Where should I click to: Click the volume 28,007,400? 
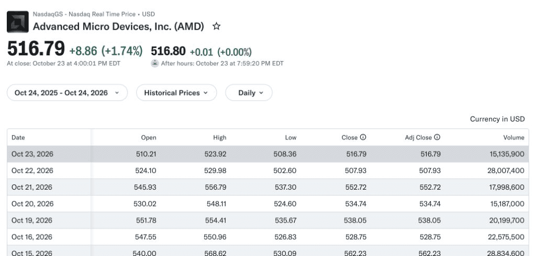[506, 171]
